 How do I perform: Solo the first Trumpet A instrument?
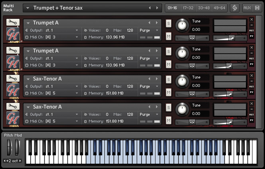pos(168,23)
